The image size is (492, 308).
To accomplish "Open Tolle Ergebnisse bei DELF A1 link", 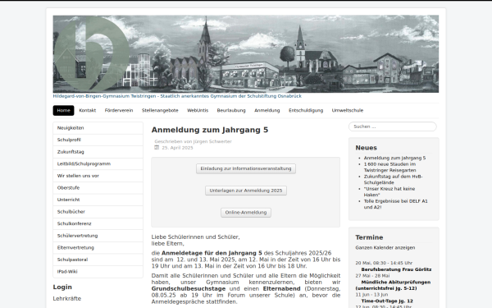I will click(396, 204).
